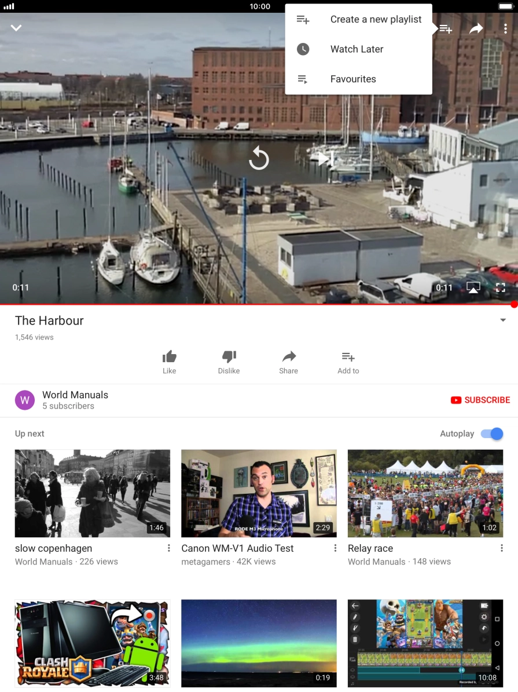Screen dimensions: 518x692
Task: Tap Share arrow below video title
Action: coord(288,357)
